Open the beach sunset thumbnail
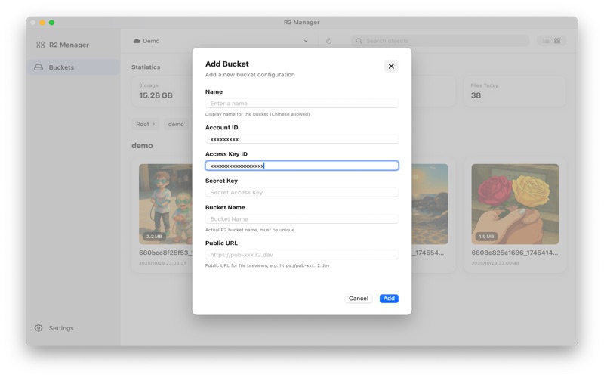The height and width of the screenshot is (378, 604). [x=430, y=203]
